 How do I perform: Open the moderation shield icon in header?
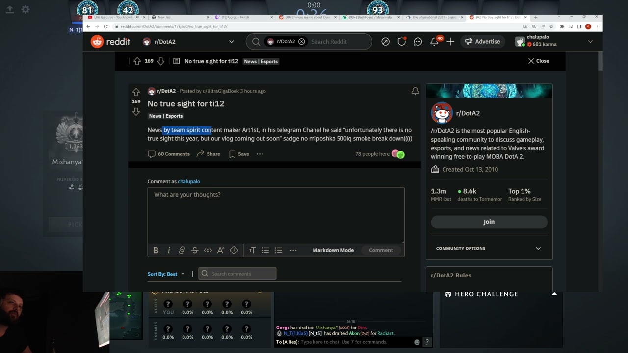tap(402, 42)
